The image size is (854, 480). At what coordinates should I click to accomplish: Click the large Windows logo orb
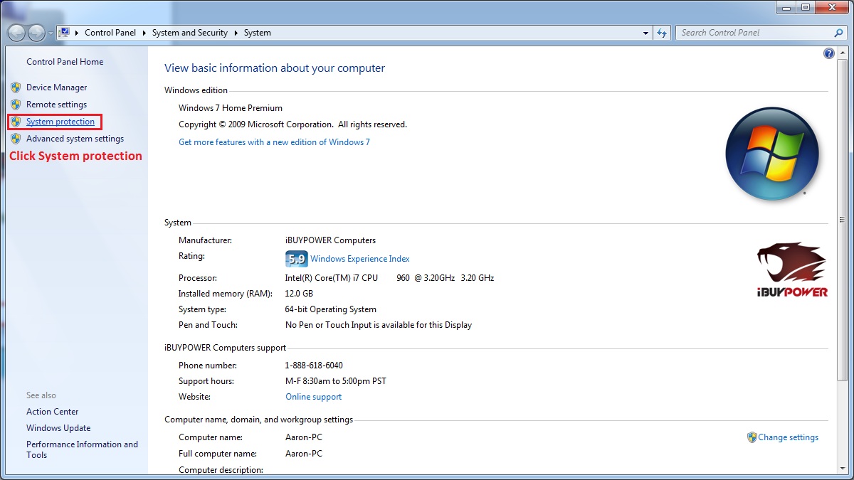pyautogui.click(x=773, y=154)
